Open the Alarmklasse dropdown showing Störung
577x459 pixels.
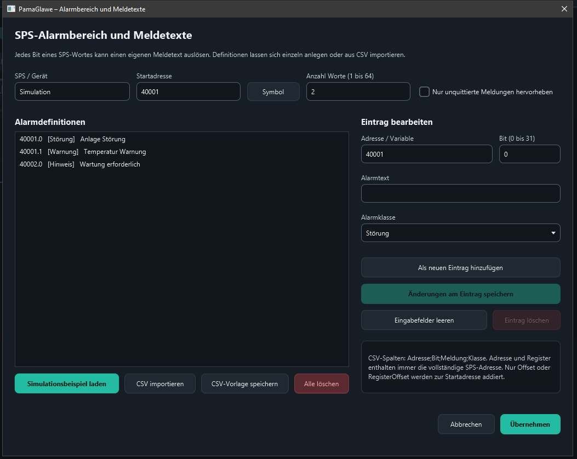point(460,233)
